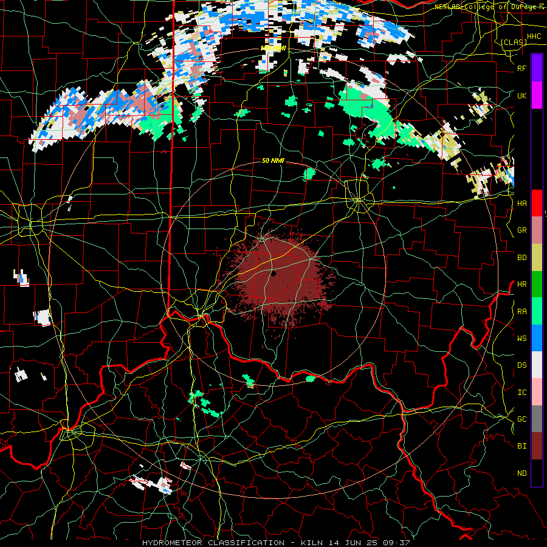Select the gray GC legend color block
The height and width of the screenshot is (547, 547).
537,419
